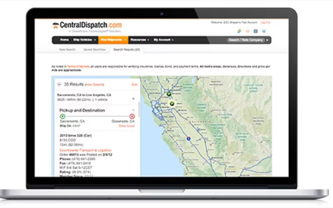Open the Countrywide Transport & Logistics link
Image resolution: width=333 pixels, height=208 pixels.
(85, 150)
